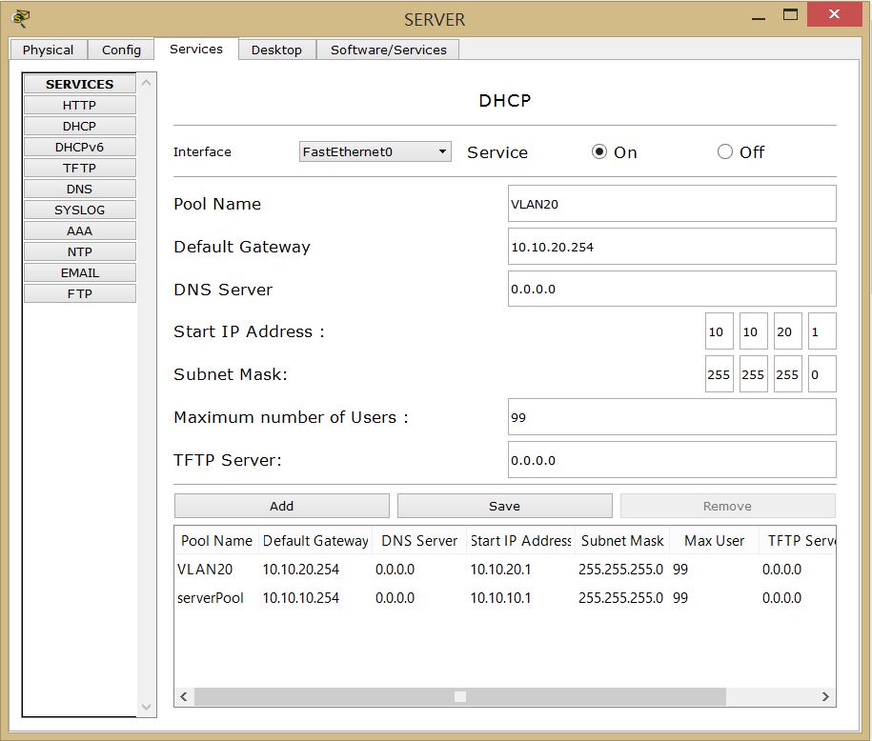This screenshot has width=872, height=741.
Task: Open the NTP service
Action: click(79, 251)
